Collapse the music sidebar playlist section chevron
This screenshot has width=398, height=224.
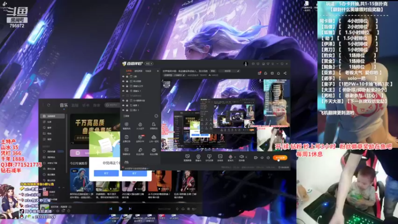(x=64, y=188)
